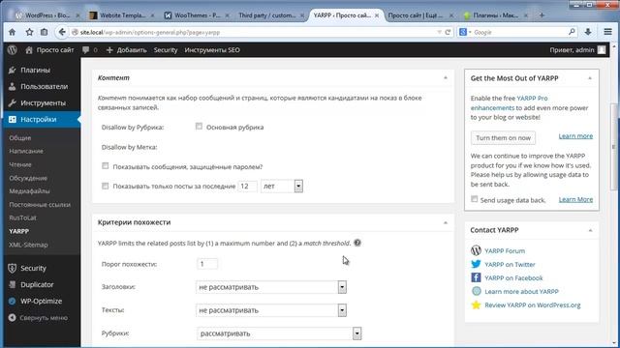Open the Рубрики dropdown
Image resolution: width=620 pixels, height=348 pixels.
coord(279,333)
